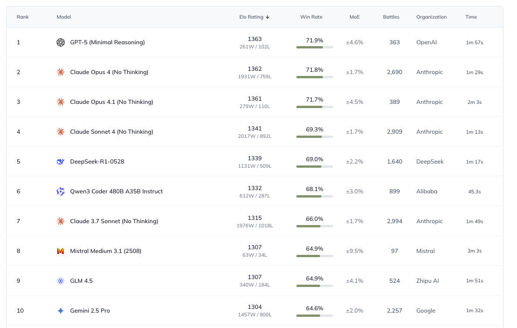Image resolution: width=517 pixels, height=328 pixels.
Task: Click the 71.8% win rate bar
Action: click(314, 77)
